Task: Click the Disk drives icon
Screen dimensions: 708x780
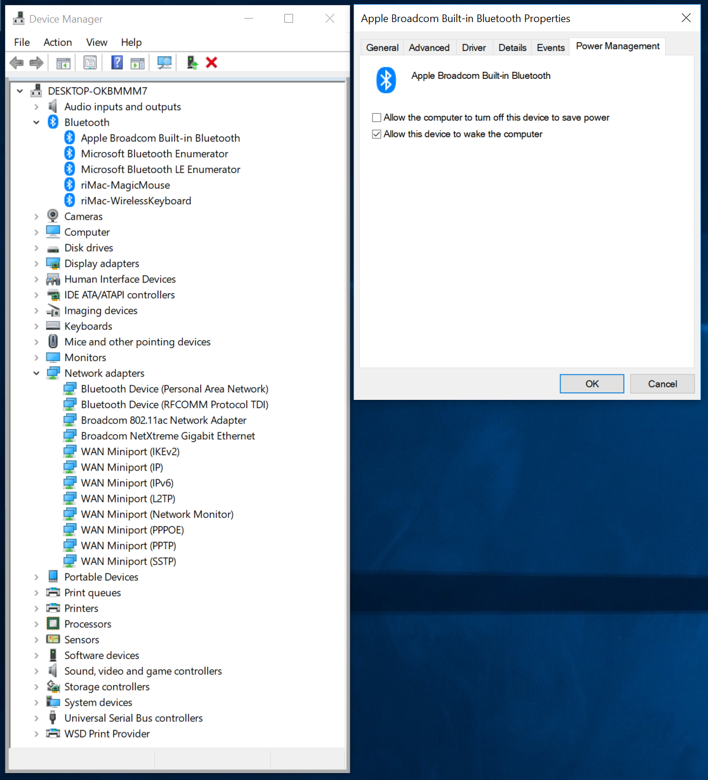Action: [x=53, y=248]
